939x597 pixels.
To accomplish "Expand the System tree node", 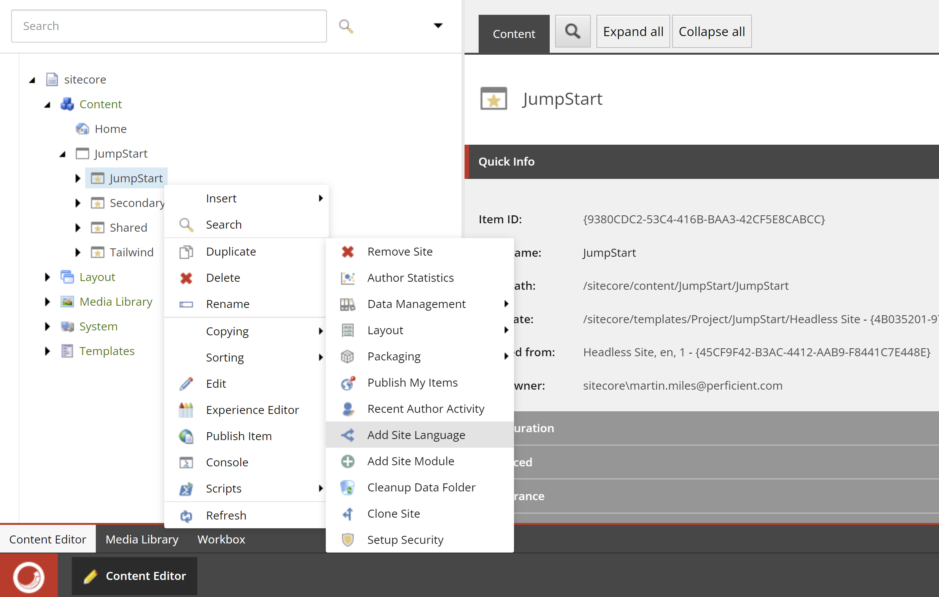I will point(48,326).
